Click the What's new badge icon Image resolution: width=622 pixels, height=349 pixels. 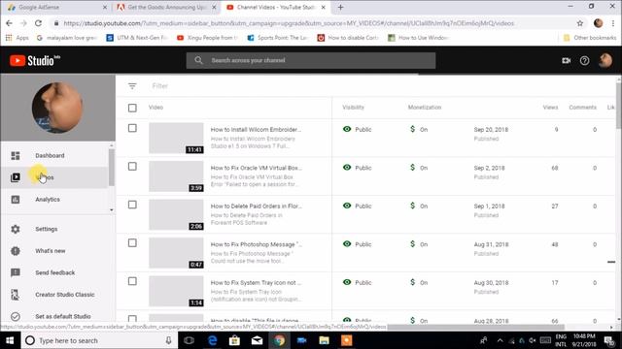click(x=16, y=251)
